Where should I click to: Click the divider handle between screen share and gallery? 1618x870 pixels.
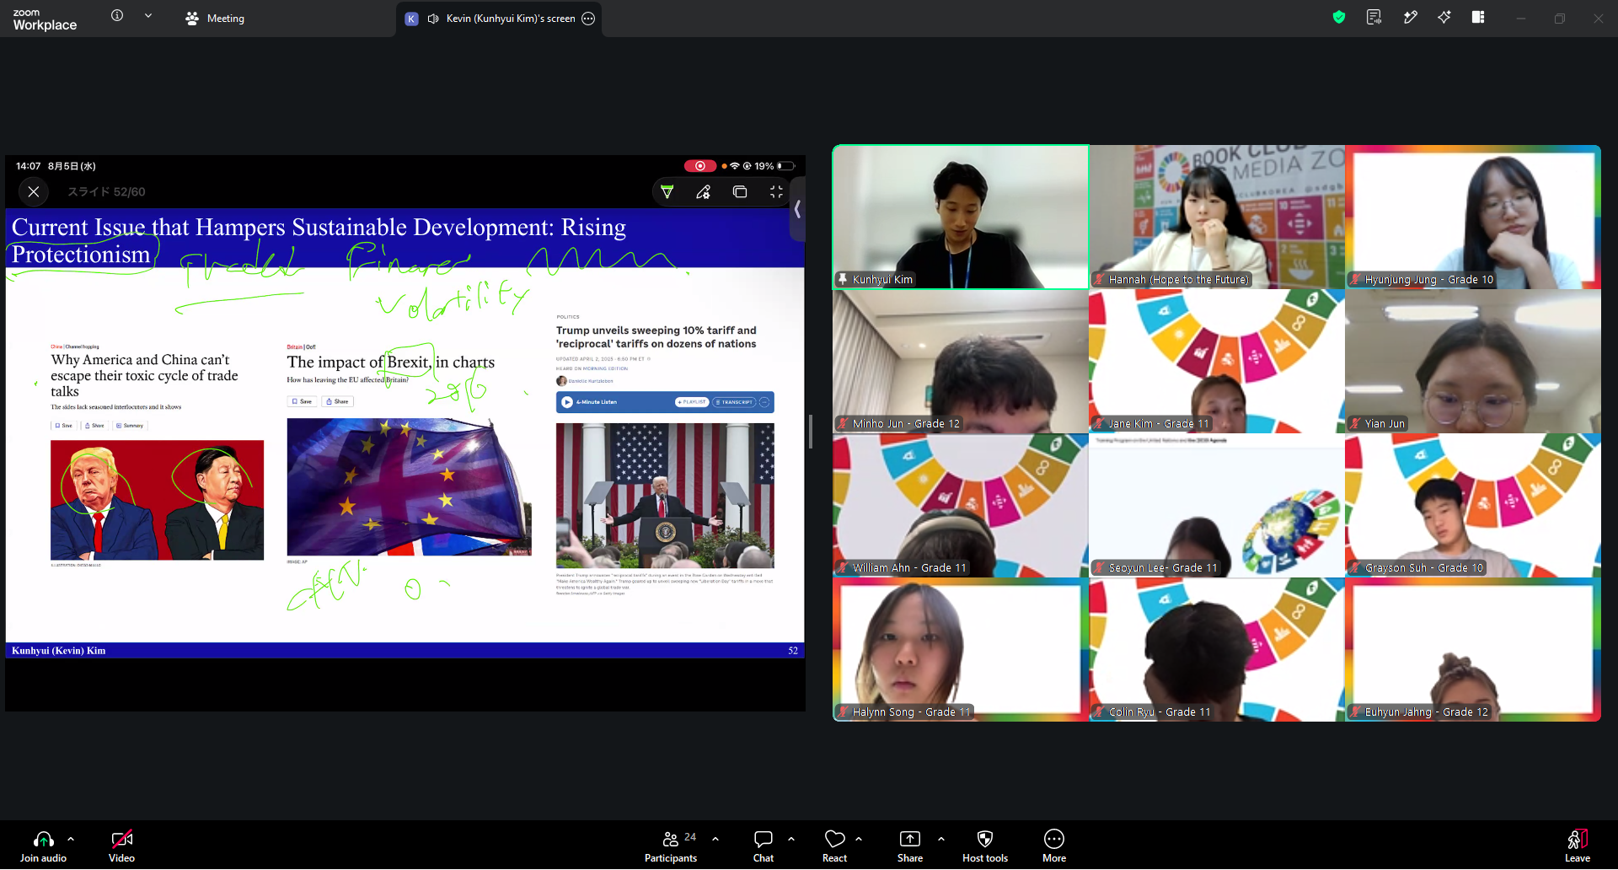(x=810, y=432)
